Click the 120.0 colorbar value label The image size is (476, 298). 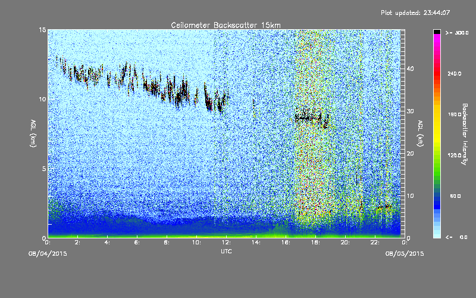[455, 156]
